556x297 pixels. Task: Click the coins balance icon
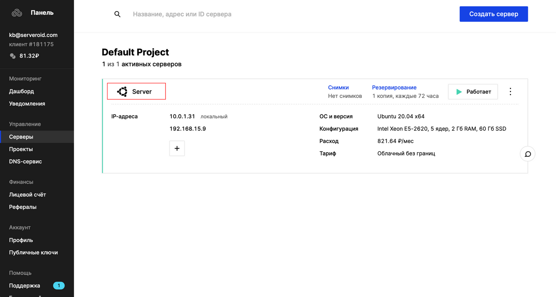[x=13, y=56]
